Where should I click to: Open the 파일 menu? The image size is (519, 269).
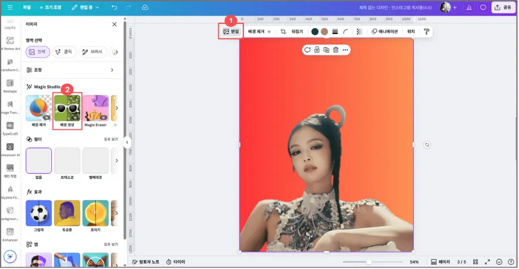(x=27, y=7)
